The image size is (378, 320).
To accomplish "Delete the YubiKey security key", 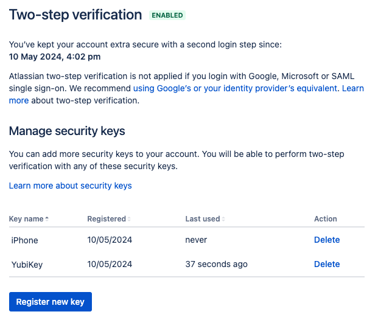I will click(327, 264).
